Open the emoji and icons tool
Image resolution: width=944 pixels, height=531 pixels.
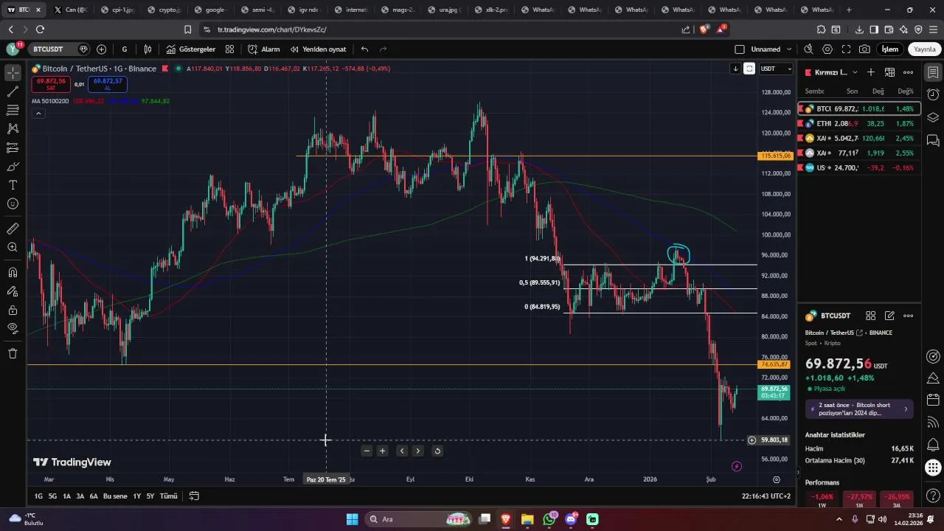(13, 204)
